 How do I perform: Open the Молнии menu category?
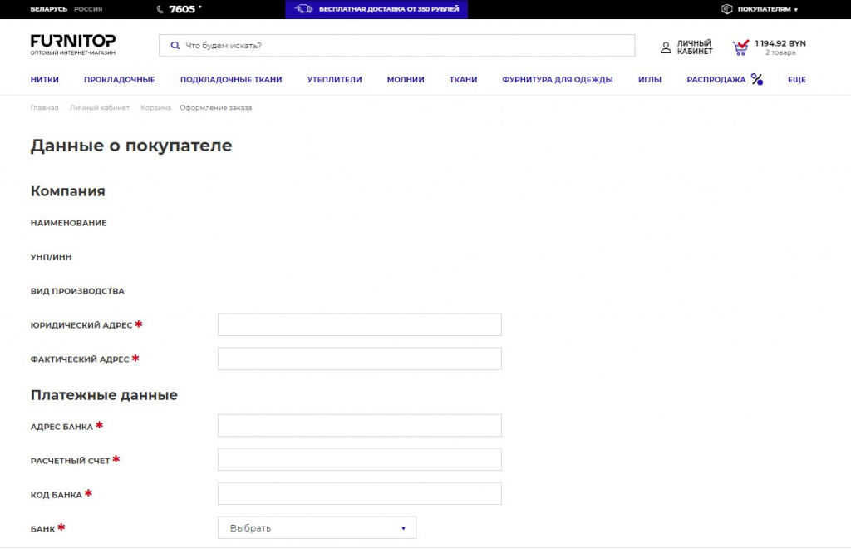406,80
